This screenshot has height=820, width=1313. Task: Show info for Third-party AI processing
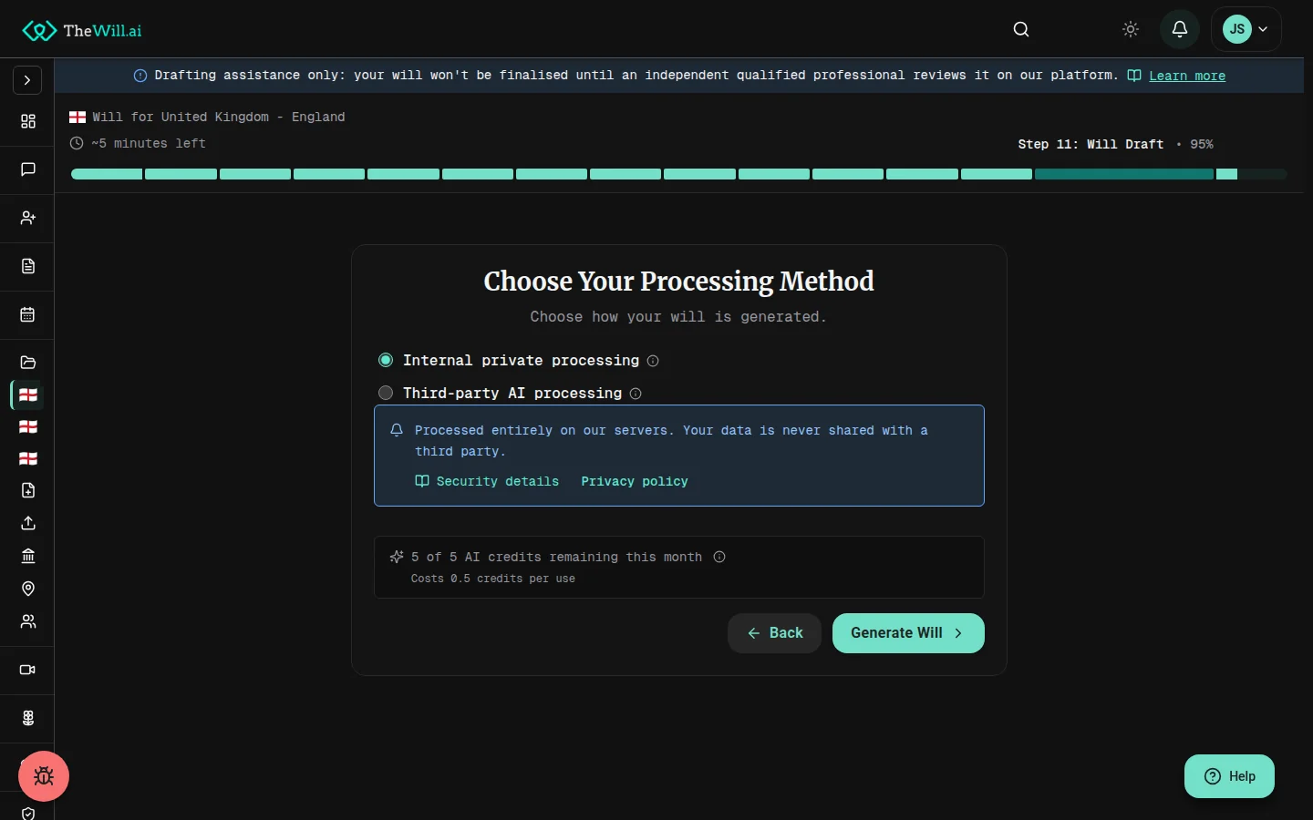636,394
